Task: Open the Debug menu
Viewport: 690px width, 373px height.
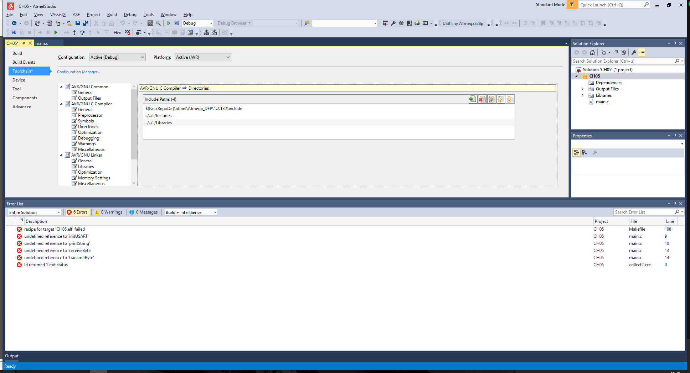Action: [130, 15]
